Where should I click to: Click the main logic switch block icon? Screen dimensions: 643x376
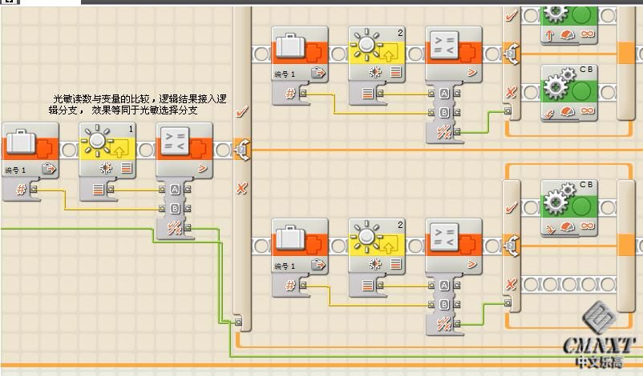(x=241, y=150)
